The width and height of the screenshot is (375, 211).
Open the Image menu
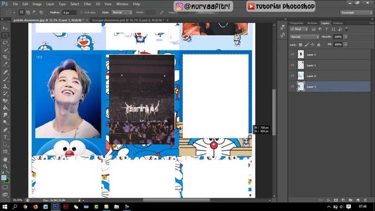(37, 4)
